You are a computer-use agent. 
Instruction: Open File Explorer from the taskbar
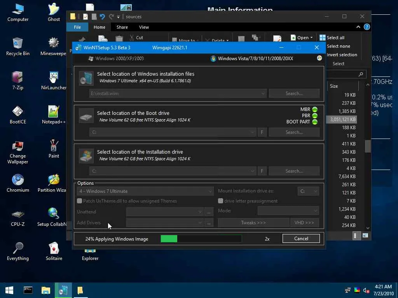46,290
